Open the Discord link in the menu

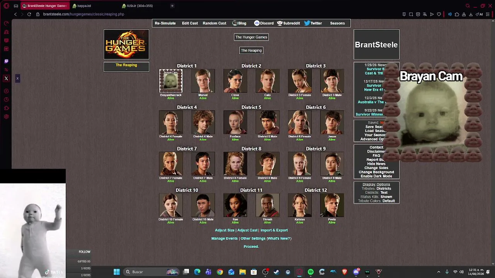264,23
